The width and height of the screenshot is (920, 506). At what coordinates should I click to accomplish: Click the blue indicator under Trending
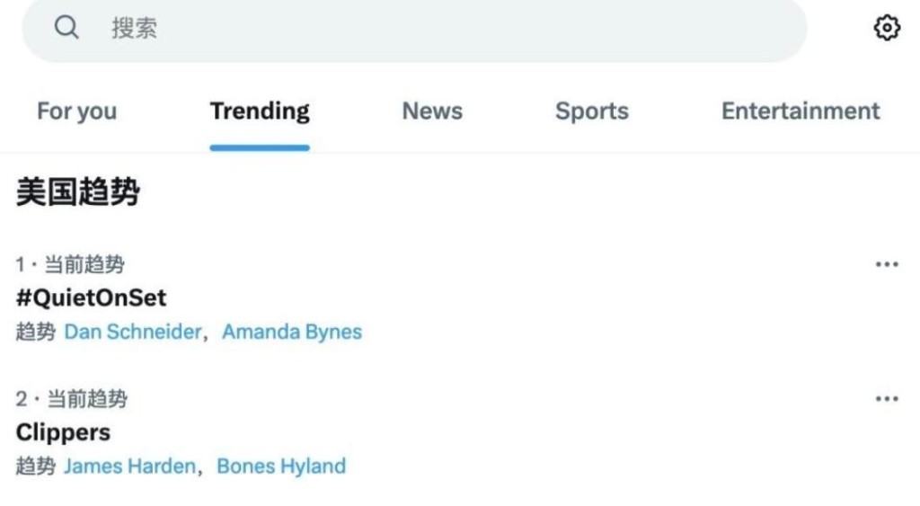point(260,148)
